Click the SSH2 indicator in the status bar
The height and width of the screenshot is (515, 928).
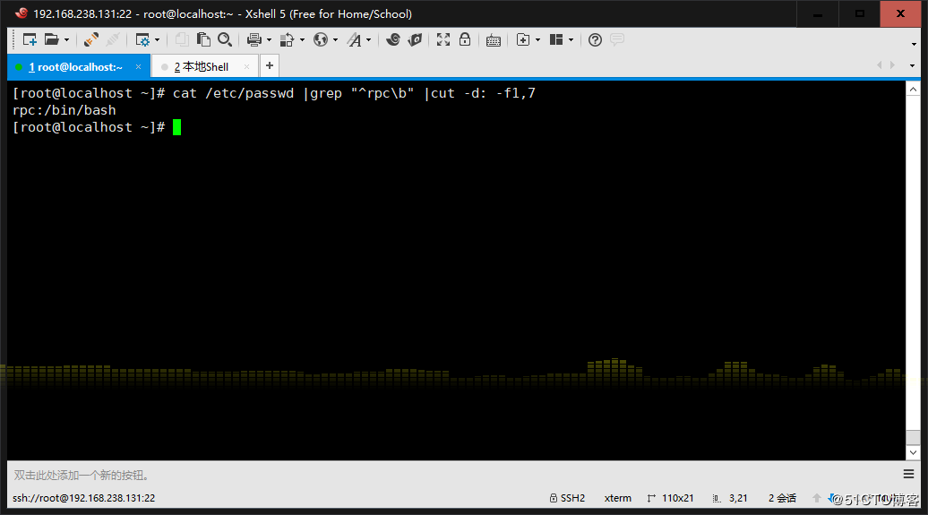click(567, 498)
